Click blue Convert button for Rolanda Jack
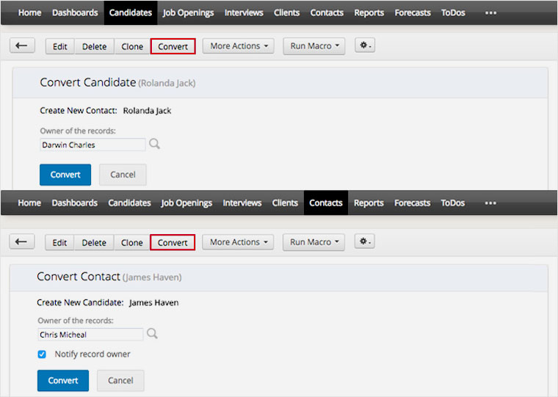558x397 pixels. [x=65, y=175]
